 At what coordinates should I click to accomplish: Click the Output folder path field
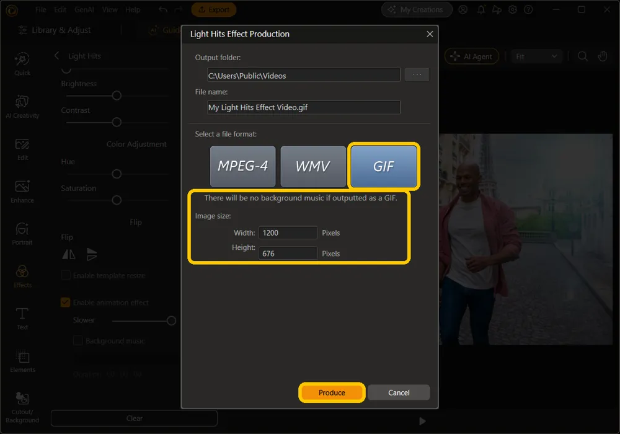point(304,75)
